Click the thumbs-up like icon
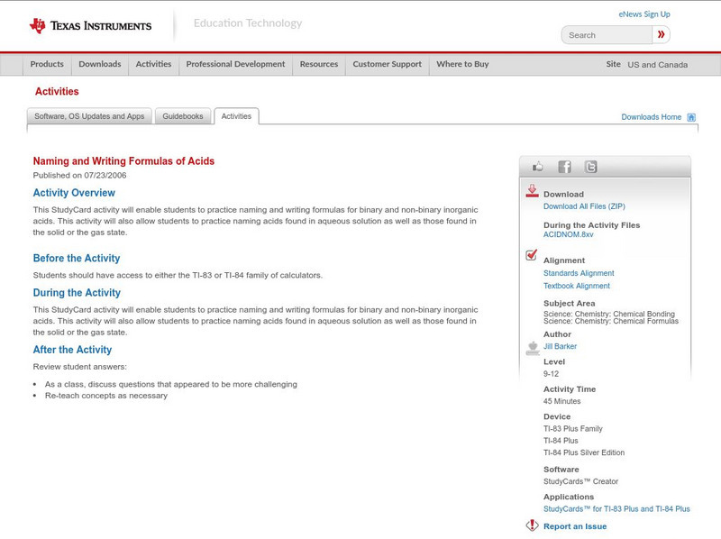 coord(537,167)
